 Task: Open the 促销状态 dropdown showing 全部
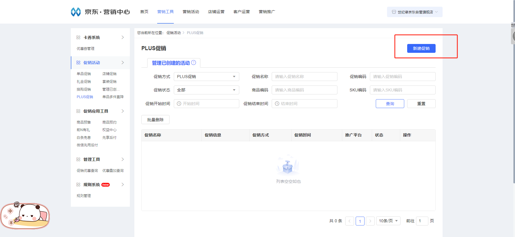[206, 90]
